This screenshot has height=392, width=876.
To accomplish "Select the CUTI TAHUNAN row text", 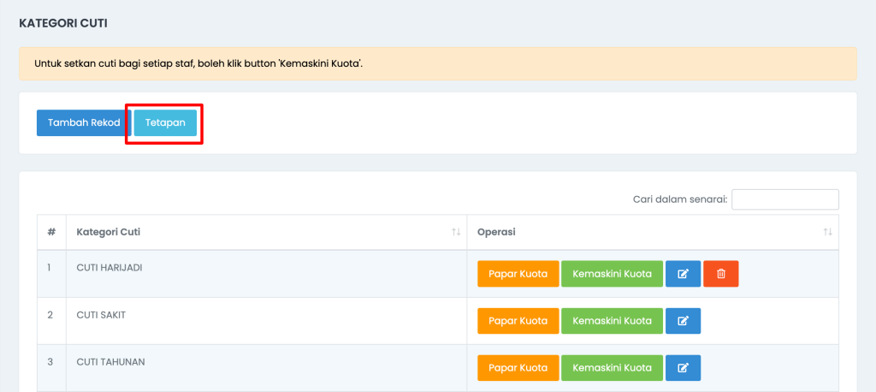I will click(x=110, y=362).
